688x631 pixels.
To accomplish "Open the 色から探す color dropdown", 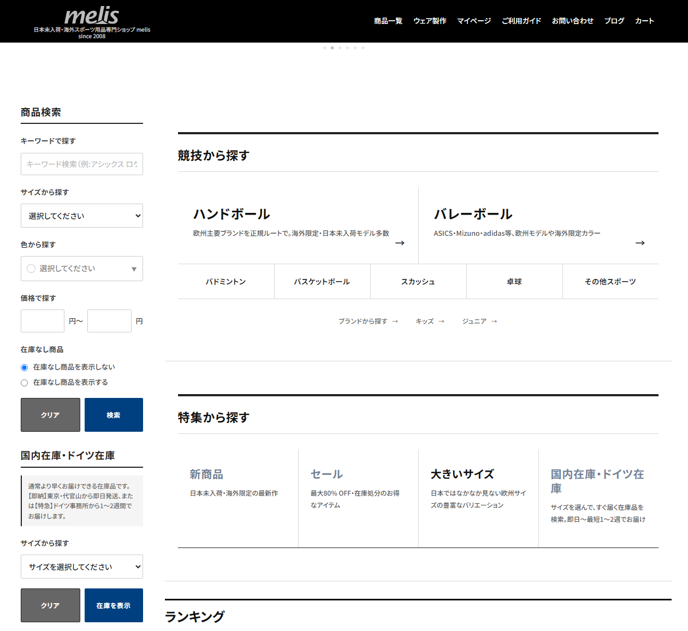I will pos(82,269).
